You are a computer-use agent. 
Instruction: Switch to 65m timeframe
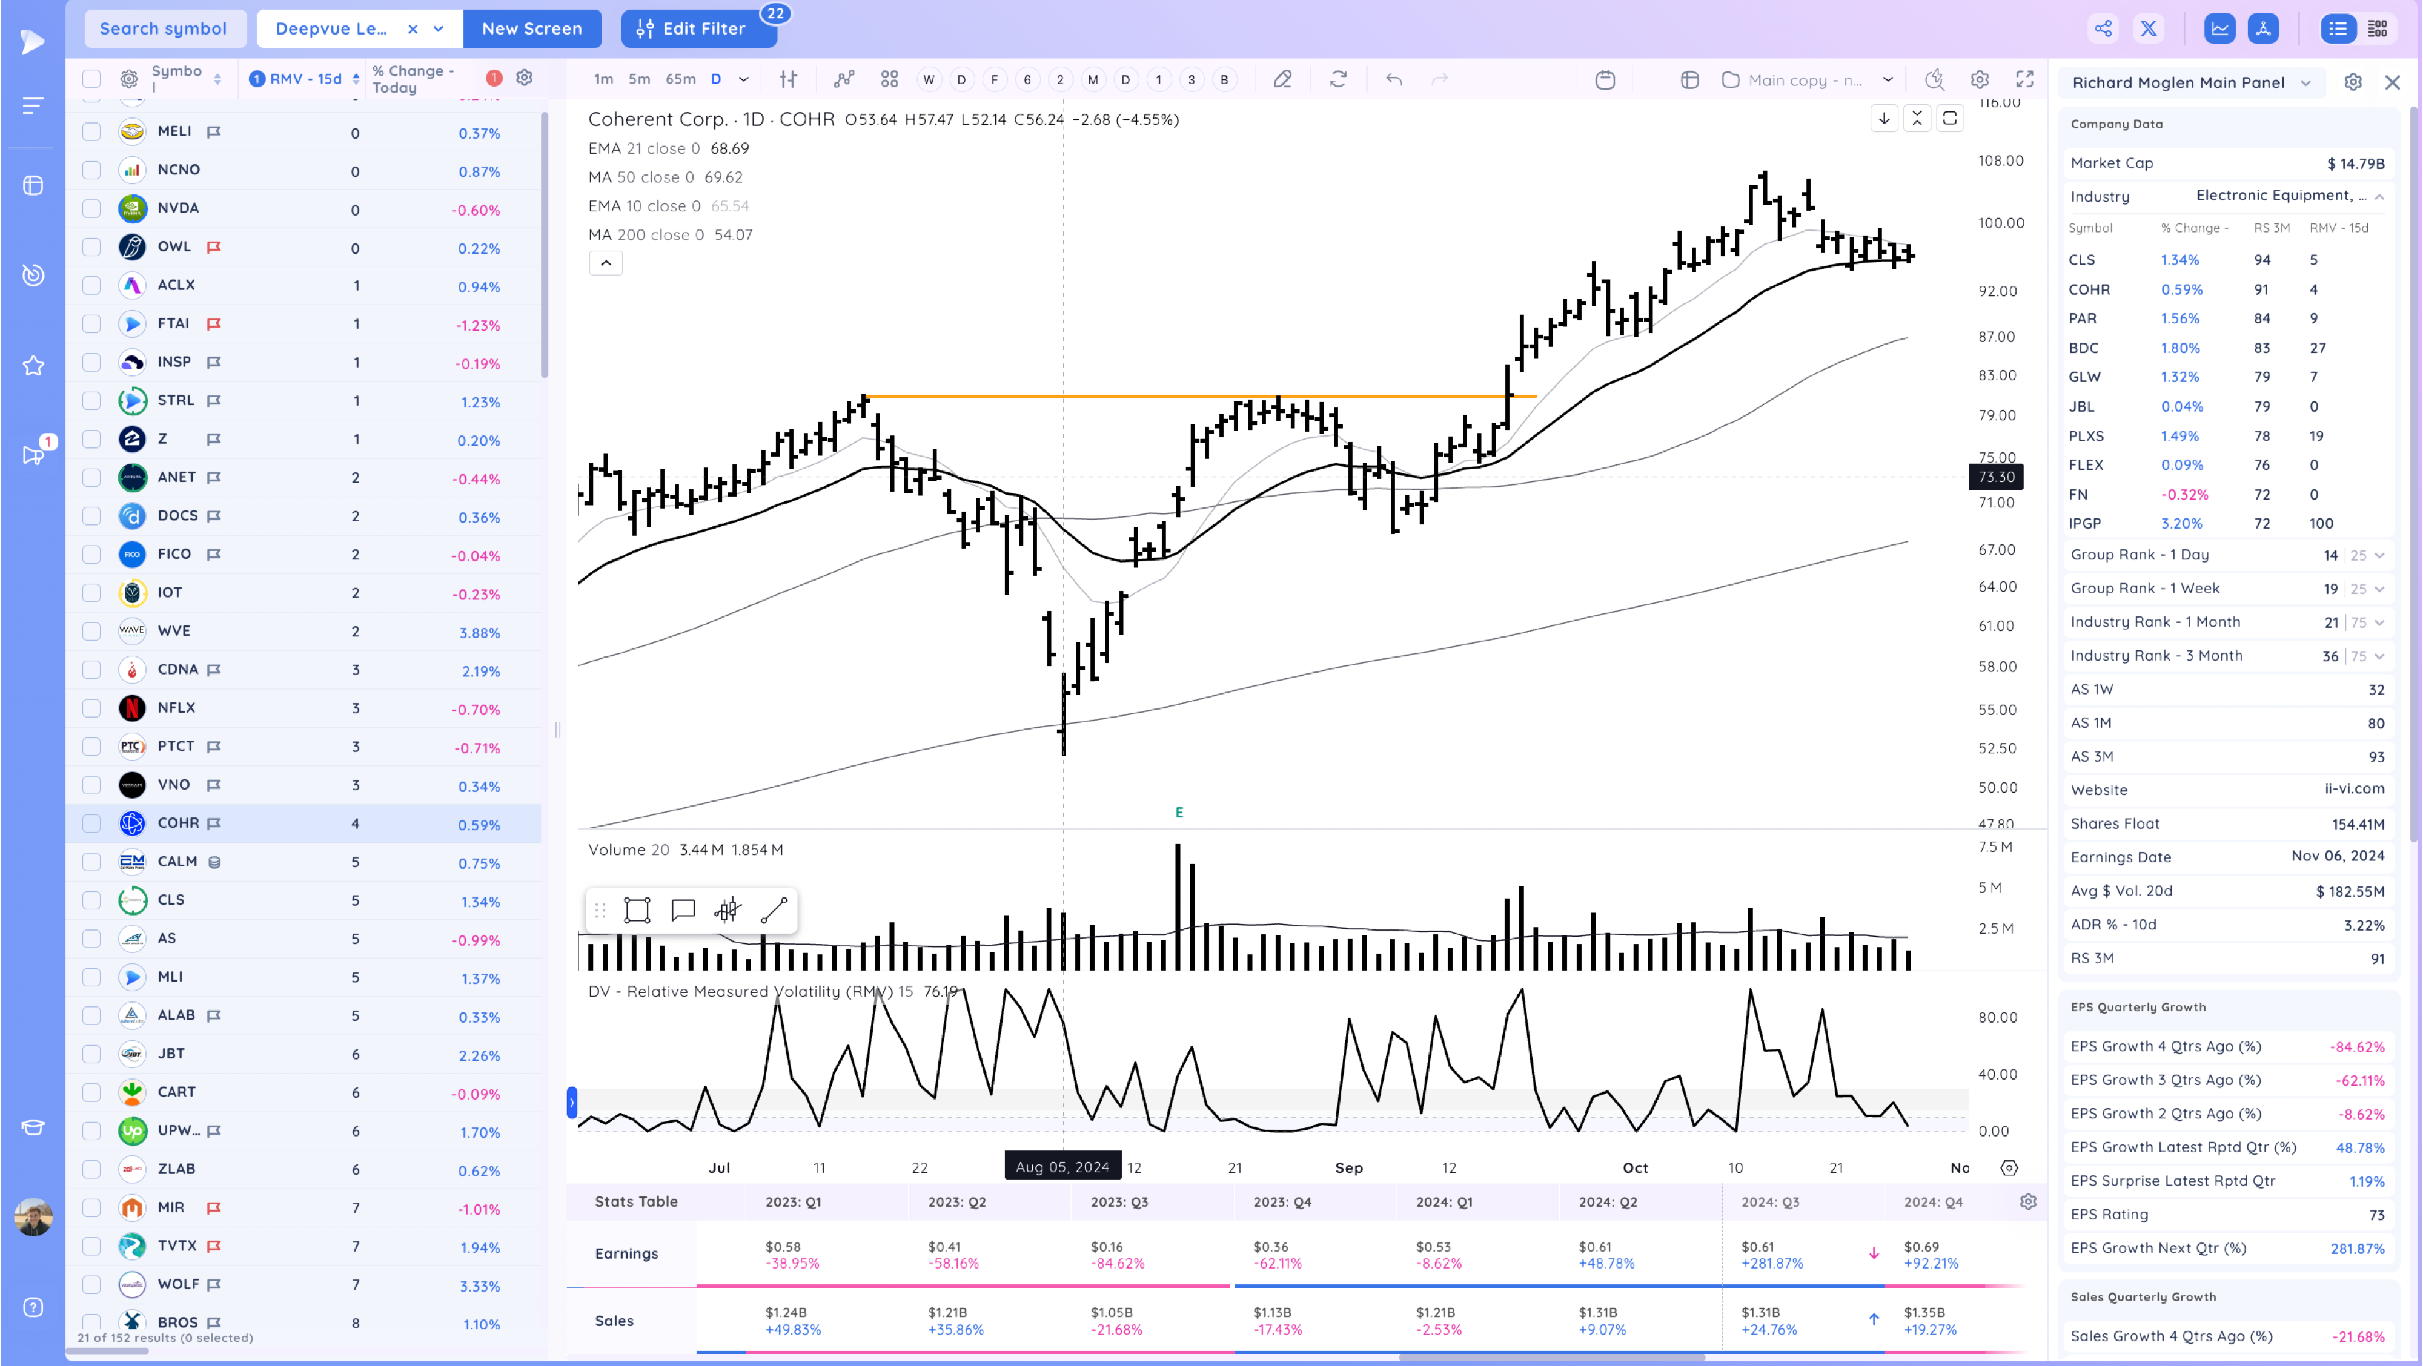coord(680,80)
